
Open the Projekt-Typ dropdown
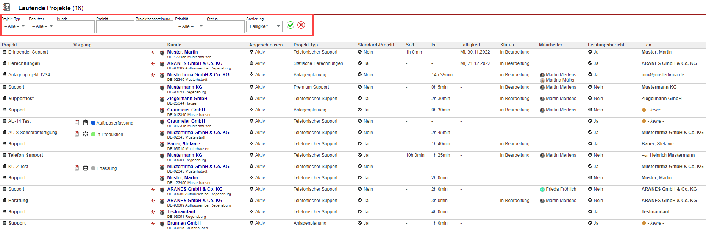point(14,26)
